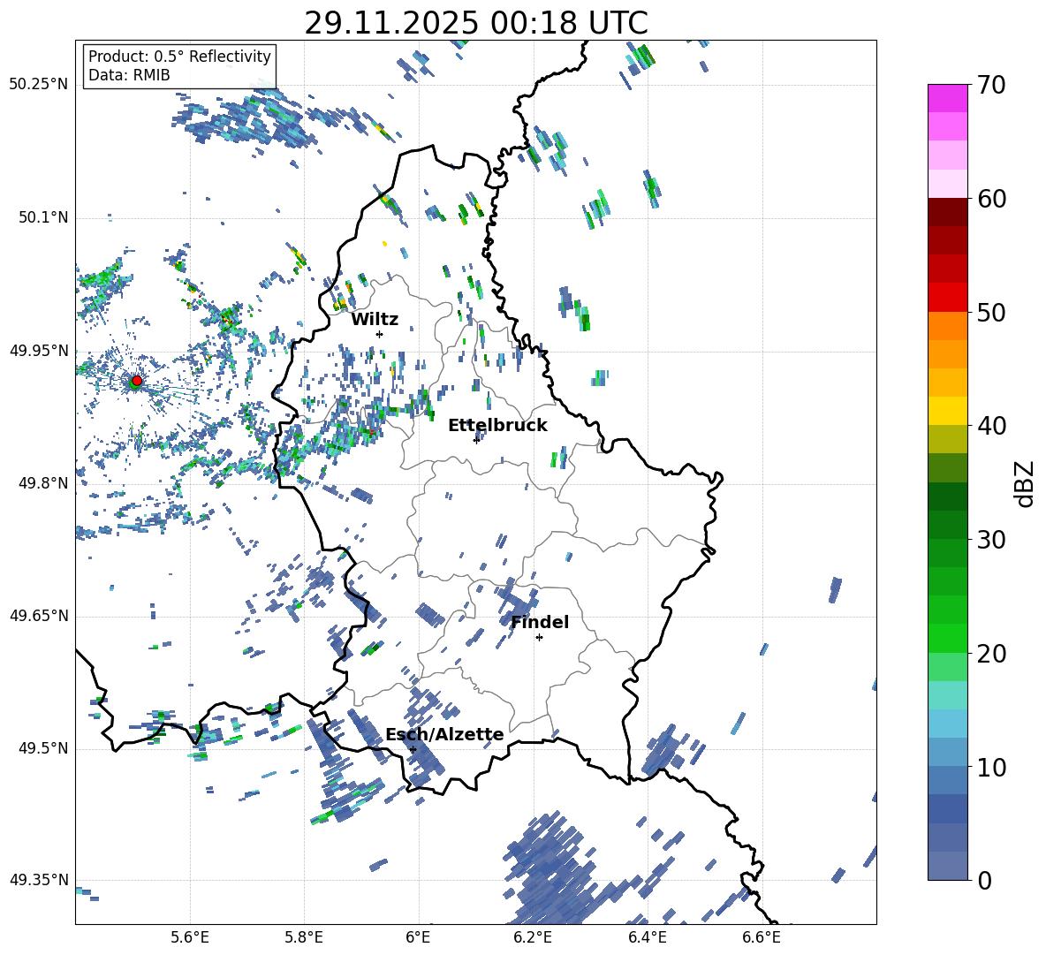Click the orange swatch just below 50 dBZ

[x=947, y=326]
